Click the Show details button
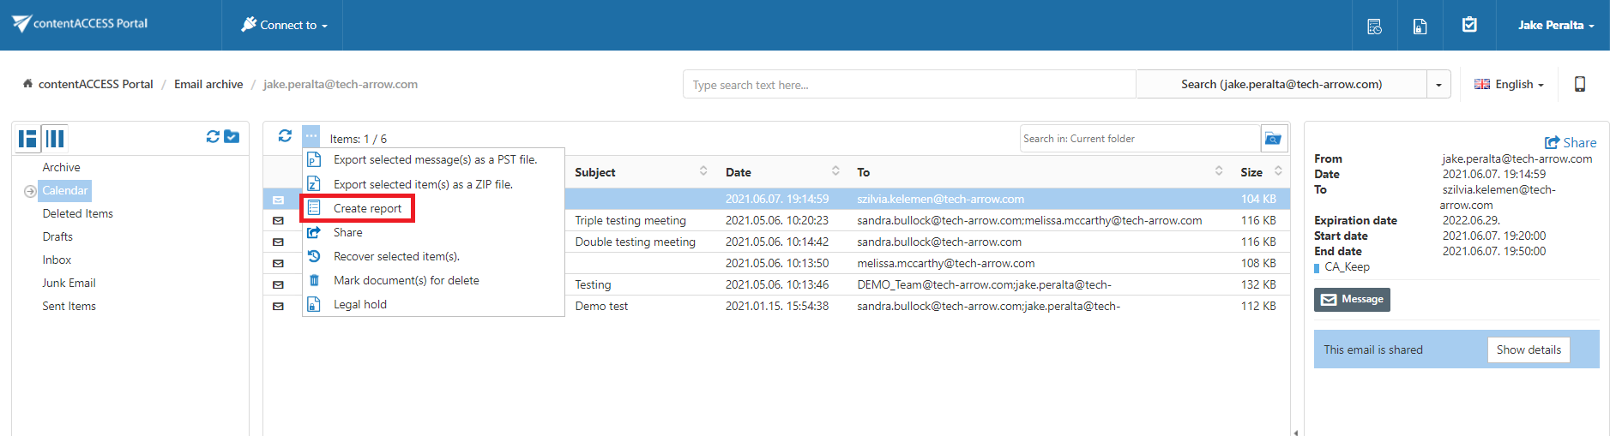Viewport: 1610px width, 436px height. point(1528,349)
